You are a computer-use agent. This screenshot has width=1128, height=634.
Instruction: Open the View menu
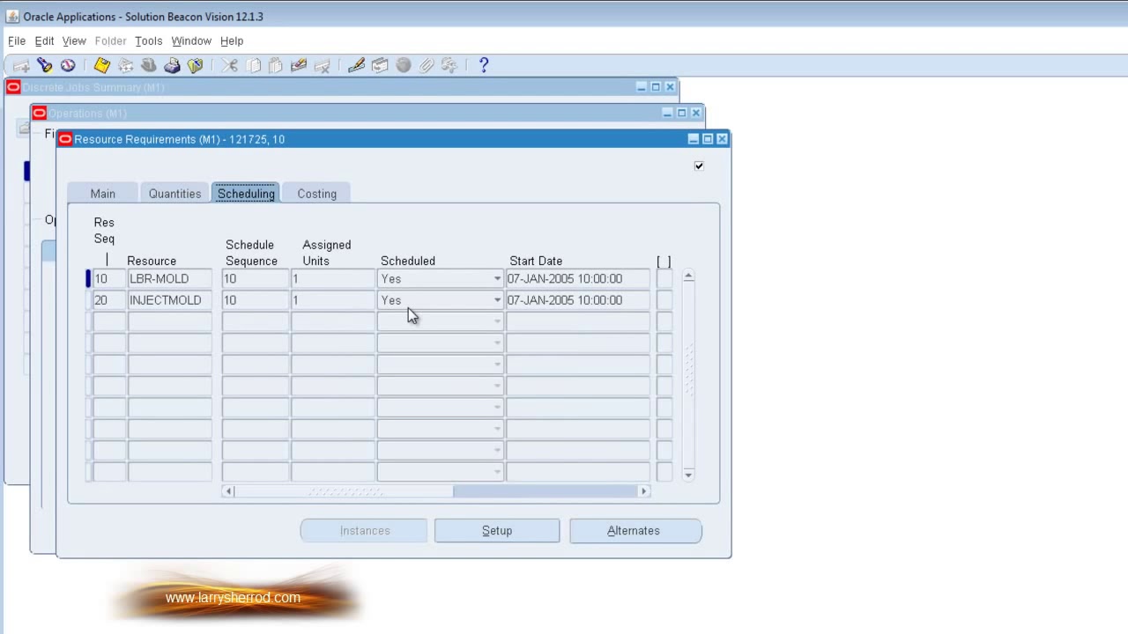click(74, 41)
